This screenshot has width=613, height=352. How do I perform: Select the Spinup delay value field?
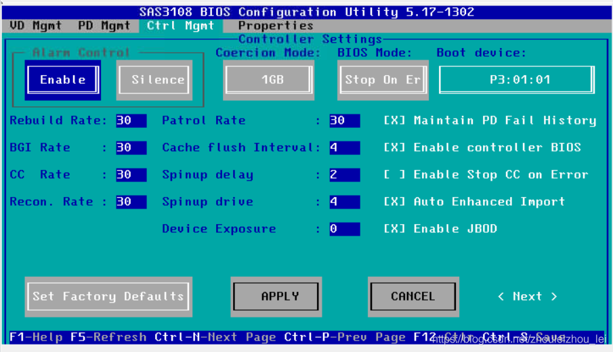pos(345,175)
